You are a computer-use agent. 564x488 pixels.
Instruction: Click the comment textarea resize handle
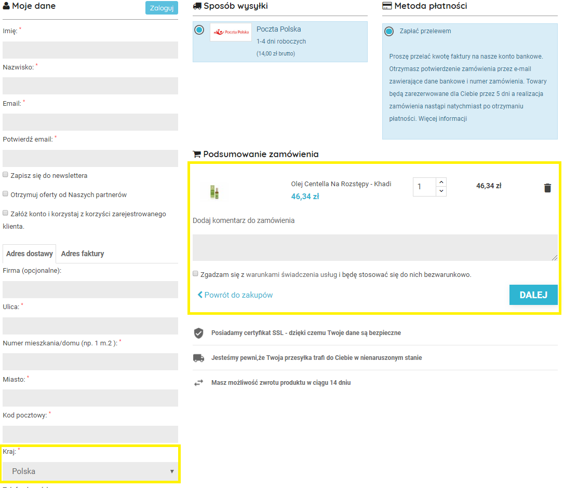click(555, 258)
